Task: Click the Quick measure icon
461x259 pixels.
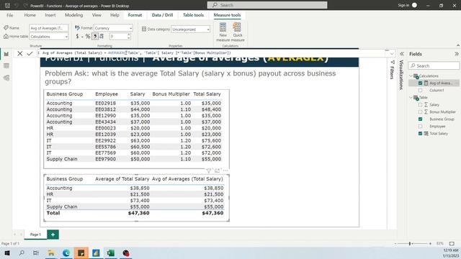Action: coord(237,27)
